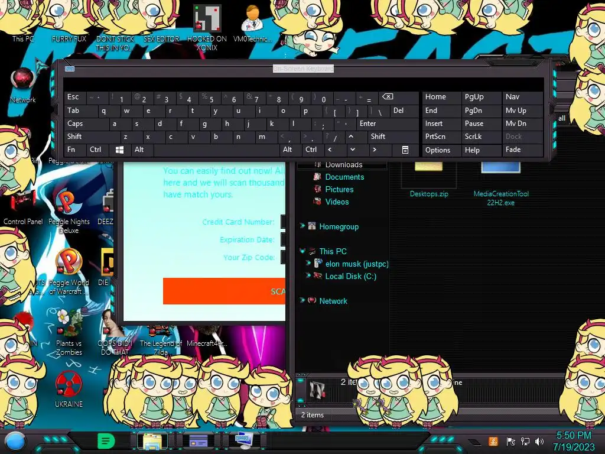Expand the Local Disk (C:) node
The image size is (605, 454).
point(308,275)
